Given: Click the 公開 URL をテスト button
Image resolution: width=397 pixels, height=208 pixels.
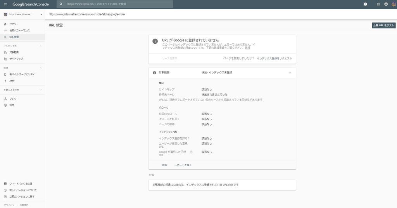Looking at the screenshot, I should point(383,25).
